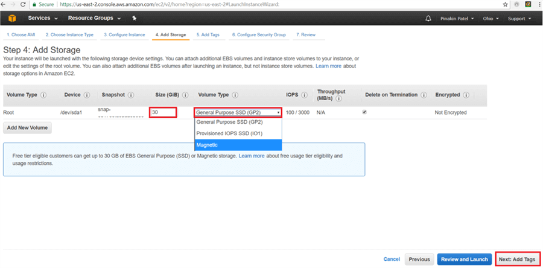Click the Root volume type cell
543x268 pixels.
(8, 112)
